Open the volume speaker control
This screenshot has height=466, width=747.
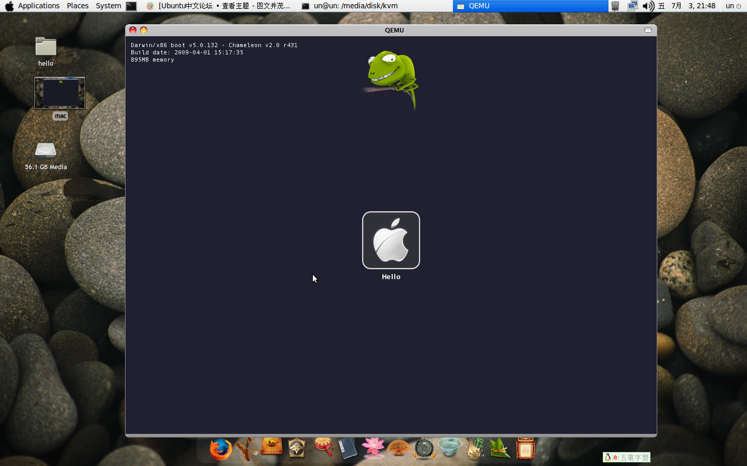click(648, 6)
